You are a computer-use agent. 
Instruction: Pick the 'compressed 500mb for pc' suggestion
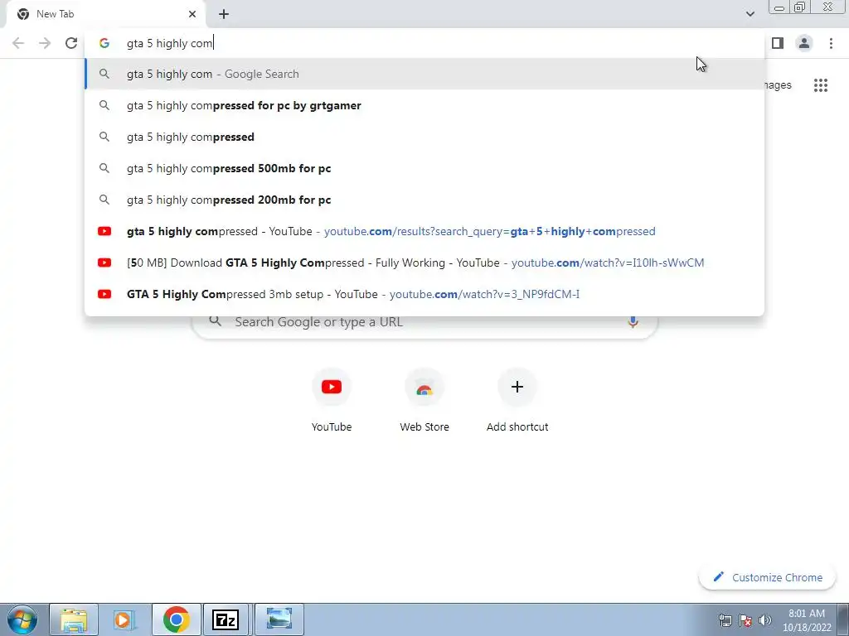(x=424, y=168)
